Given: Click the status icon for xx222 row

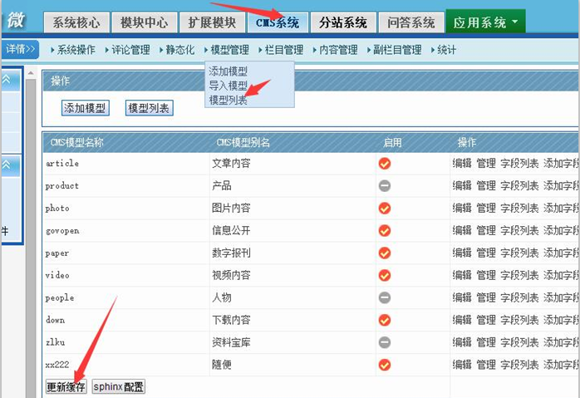Looking at the screenshot, I should 385,365.
